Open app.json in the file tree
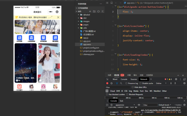The width and height of the screenshot is (187, 116). [x=87, y=41]
